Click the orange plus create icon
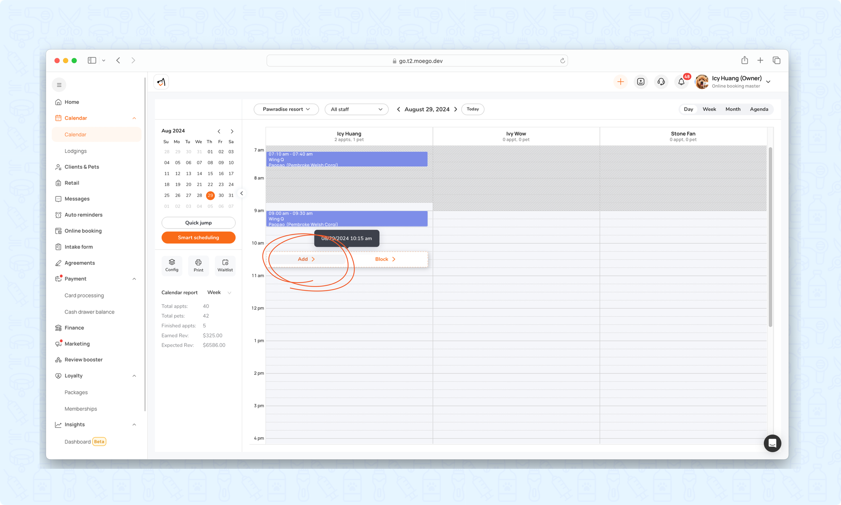The height and width of the screenshot is (505, 841). pos(620,82)
